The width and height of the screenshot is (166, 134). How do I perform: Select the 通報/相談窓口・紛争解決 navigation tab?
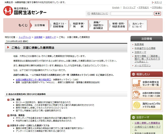98,25
